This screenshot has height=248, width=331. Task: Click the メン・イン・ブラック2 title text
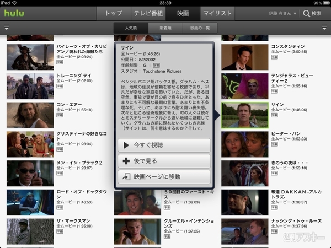tap(79, 163)
